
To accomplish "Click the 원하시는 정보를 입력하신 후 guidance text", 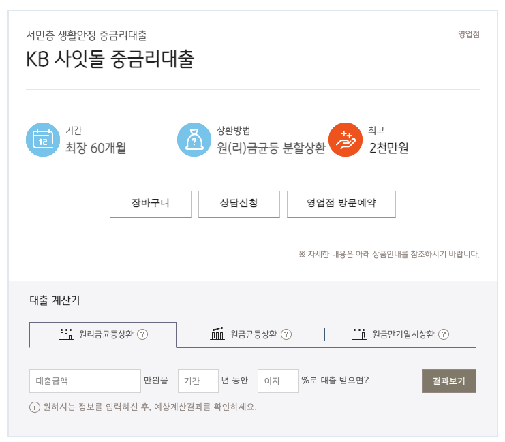I will coord(150,407).
